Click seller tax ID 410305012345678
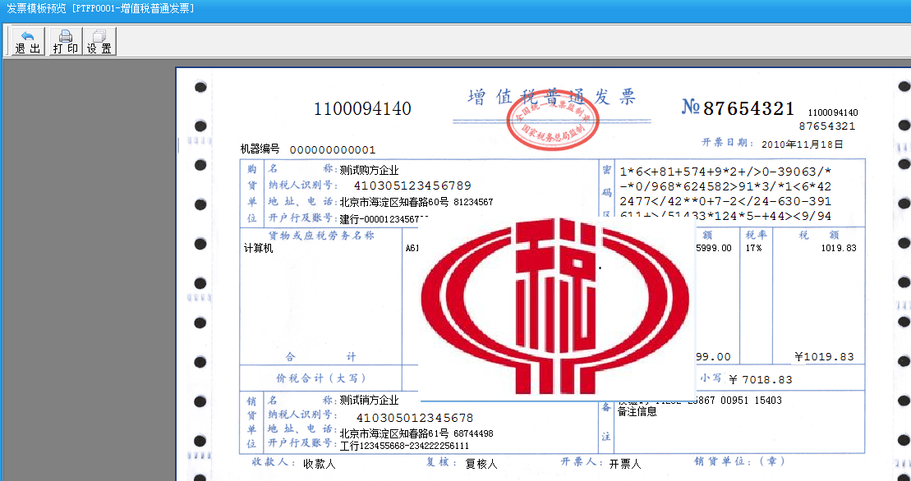The width and height of the screenshot is (911, 481). 415,418
